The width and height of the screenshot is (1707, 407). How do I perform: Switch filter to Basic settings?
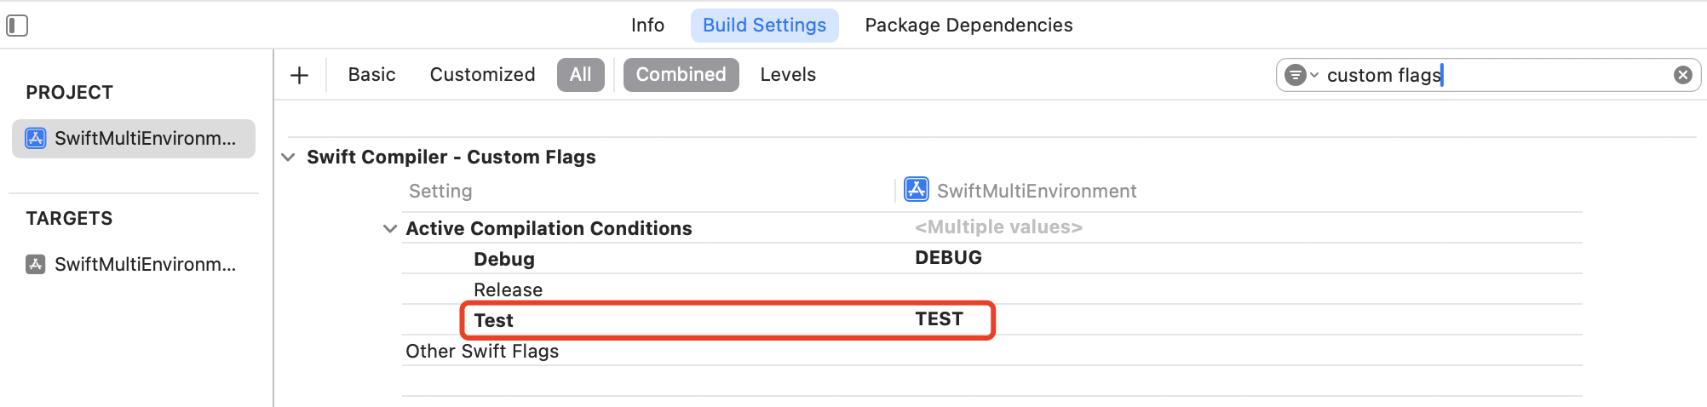[x=371, y=75]
